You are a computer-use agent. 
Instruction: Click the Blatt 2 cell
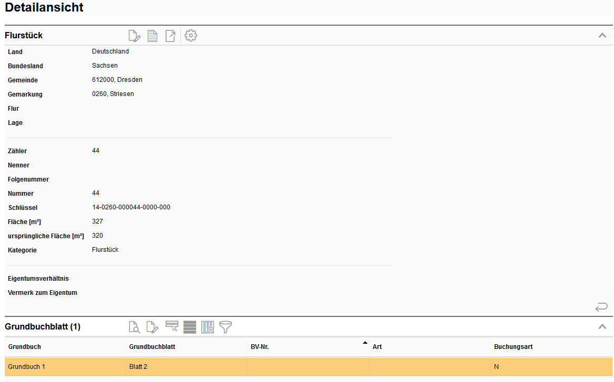coord(138,367)
